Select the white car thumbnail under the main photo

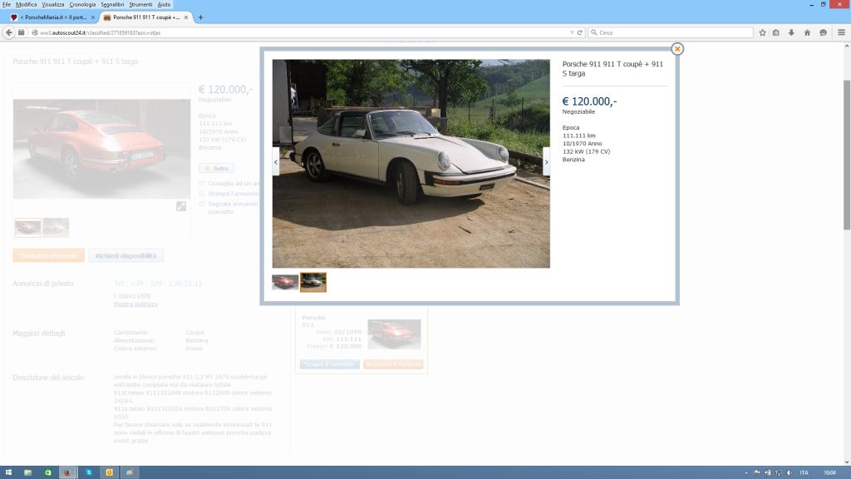click(x=56, y=227)
